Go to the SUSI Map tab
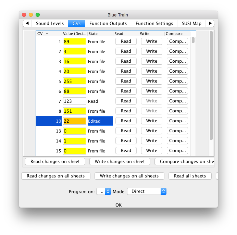Screen dimensions: 237x235 coord(192,24)
